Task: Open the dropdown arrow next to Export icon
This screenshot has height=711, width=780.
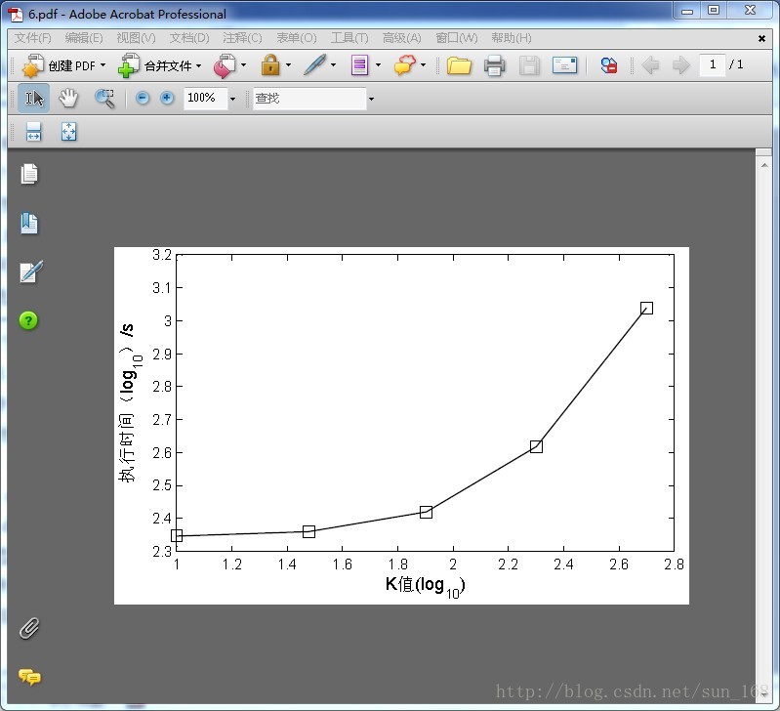Action: pos(243,65)
